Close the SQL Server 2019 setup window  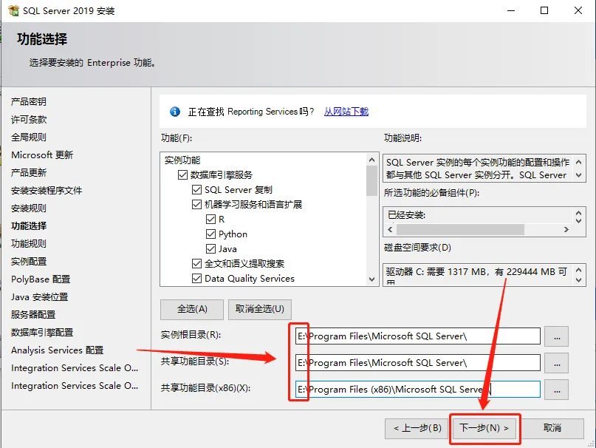point(578,10)
